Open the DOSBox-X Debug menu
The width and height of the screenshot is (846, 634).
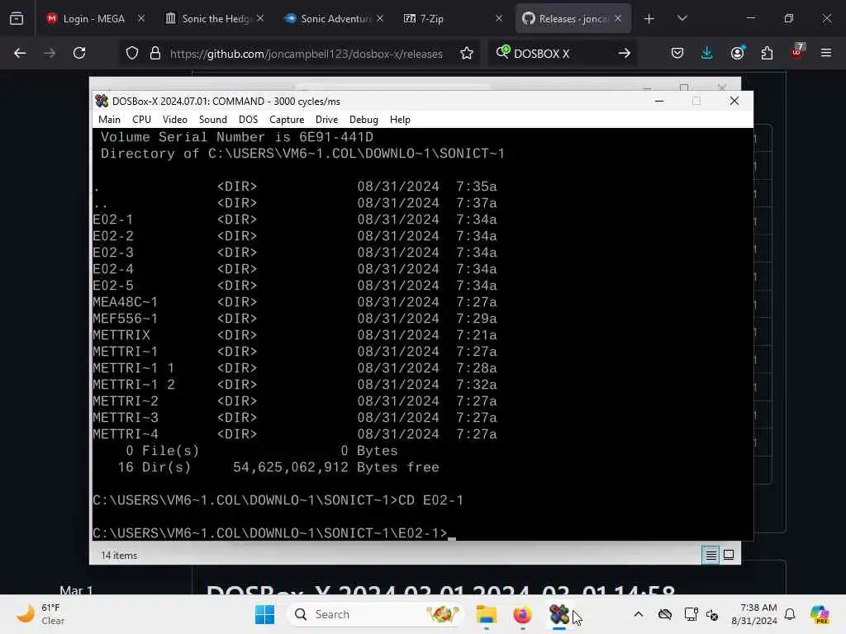pyautogui.click(x=364, y=120)
